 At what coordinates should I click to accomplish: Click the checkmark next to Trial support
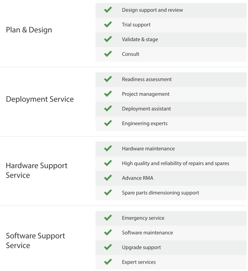tap(108, 25)
